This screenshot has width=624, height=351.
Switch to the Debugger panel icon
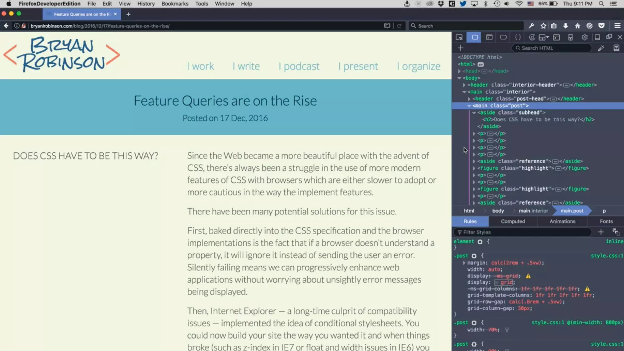pos(503,37)
